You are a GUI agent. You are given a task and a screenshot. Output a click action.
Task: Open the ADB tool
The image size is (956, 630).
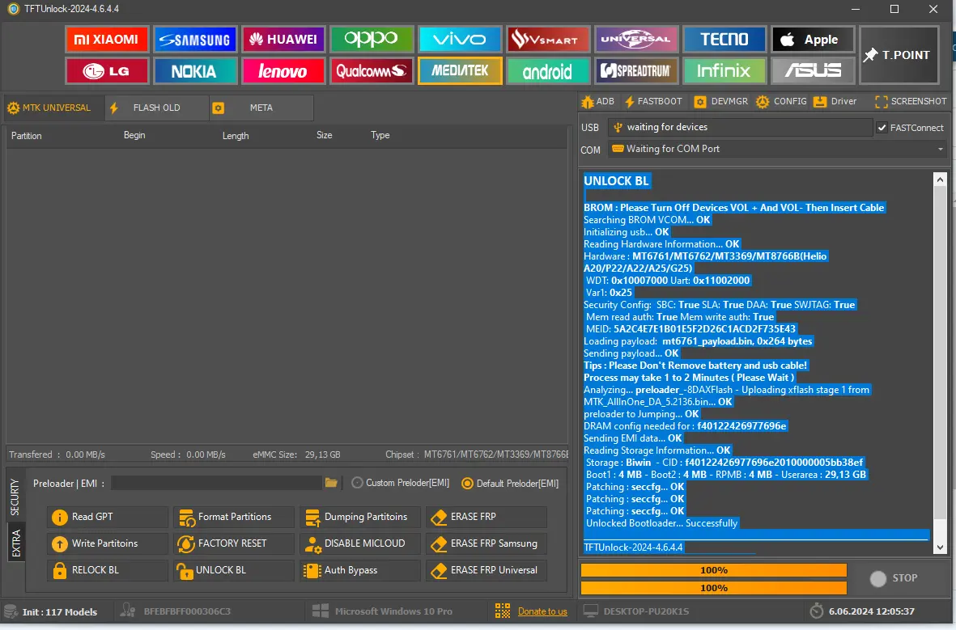pyautogui.click(x=598, y=102)
